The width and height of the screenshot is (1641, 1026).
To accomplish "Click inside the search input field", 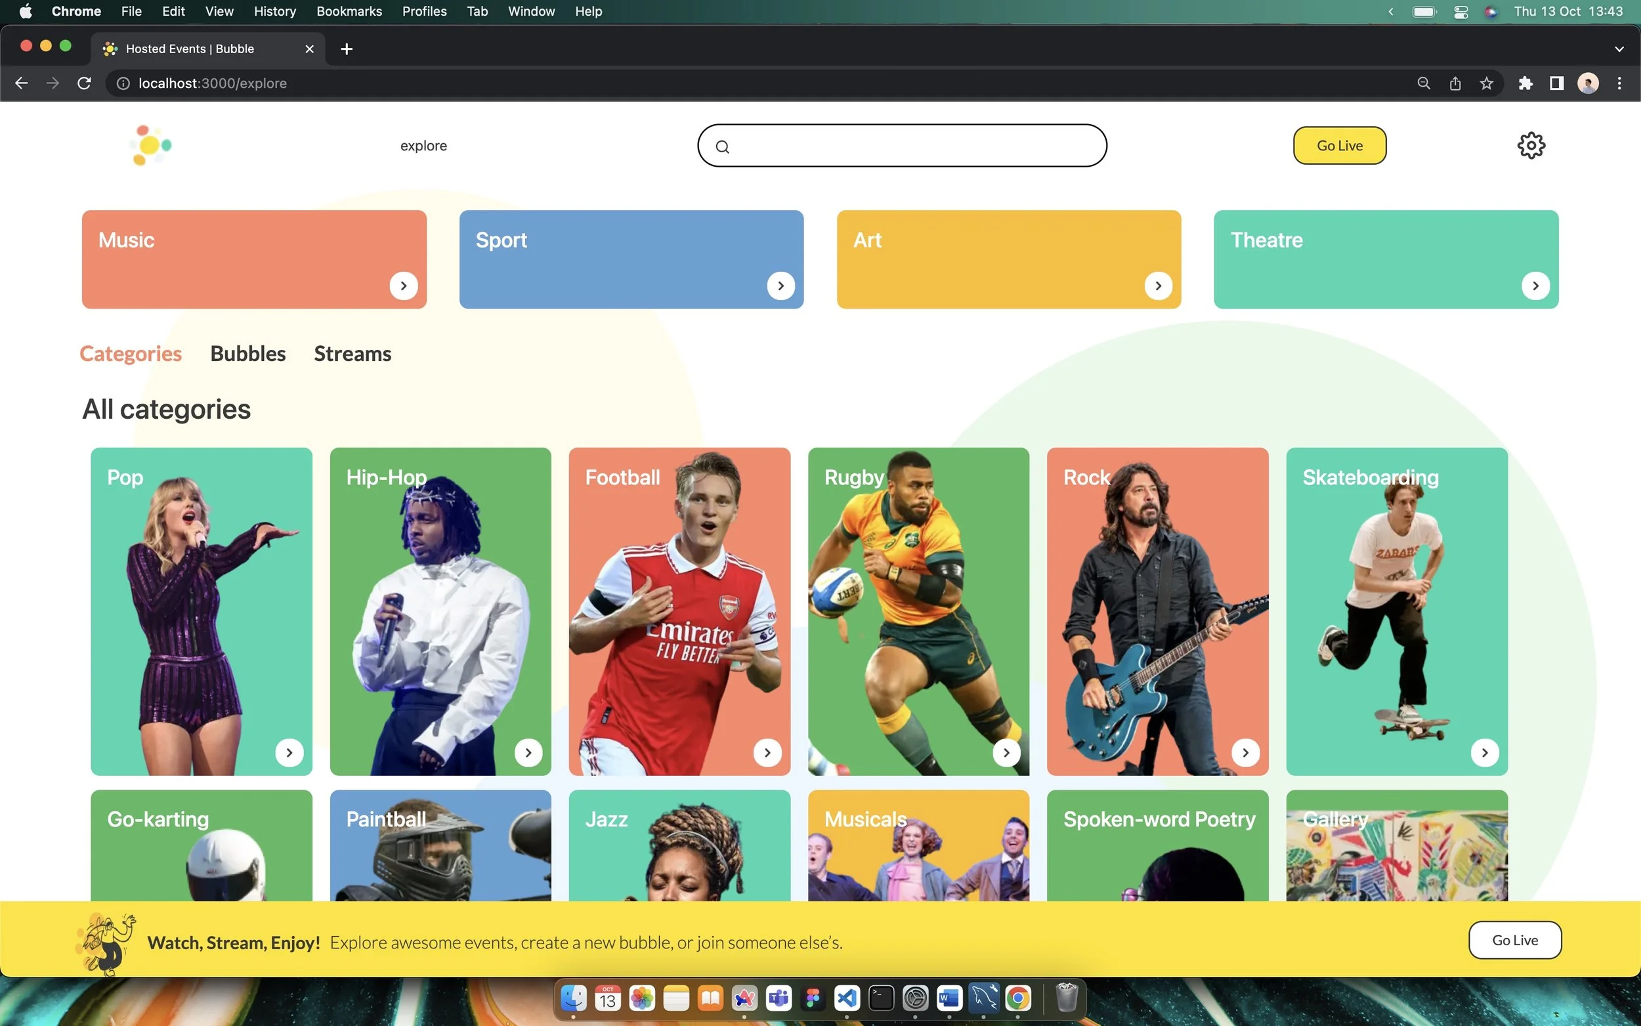I will (909, 146).
